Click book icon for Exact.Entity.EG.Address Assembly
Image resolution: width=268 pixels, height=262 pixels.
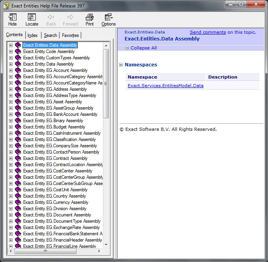[18, 89]
